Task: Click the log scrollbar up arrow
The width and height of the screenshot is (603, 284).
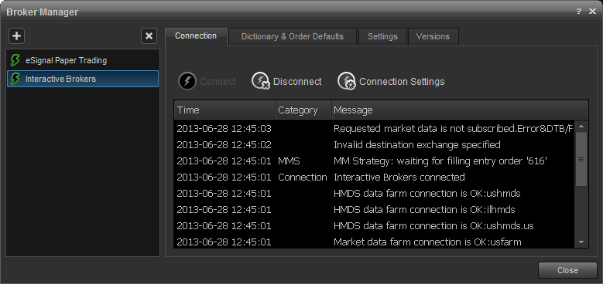Action: pos(581,126)
